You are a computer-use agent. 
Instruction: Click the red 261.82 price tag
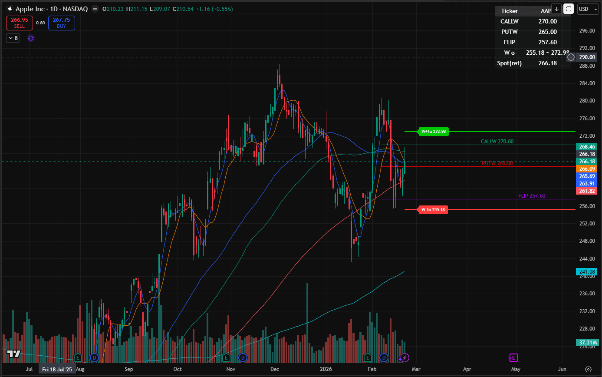[x=586, y=191]
